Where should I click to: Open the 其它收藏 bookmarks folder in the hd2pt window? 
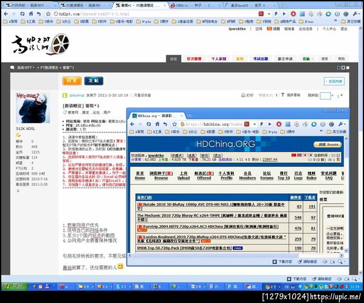[351, 21]
